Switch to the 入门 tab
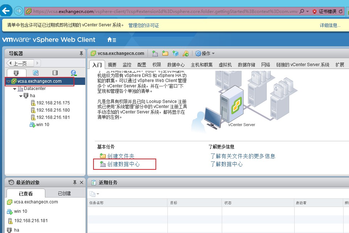Viewport: 349px width, 233px height. coord(97,65)
